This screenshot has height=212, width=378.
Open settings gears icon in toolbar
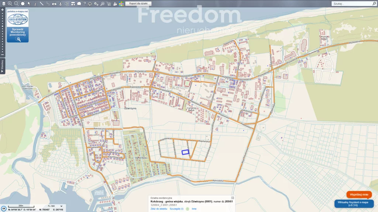[x=96, y=3]
